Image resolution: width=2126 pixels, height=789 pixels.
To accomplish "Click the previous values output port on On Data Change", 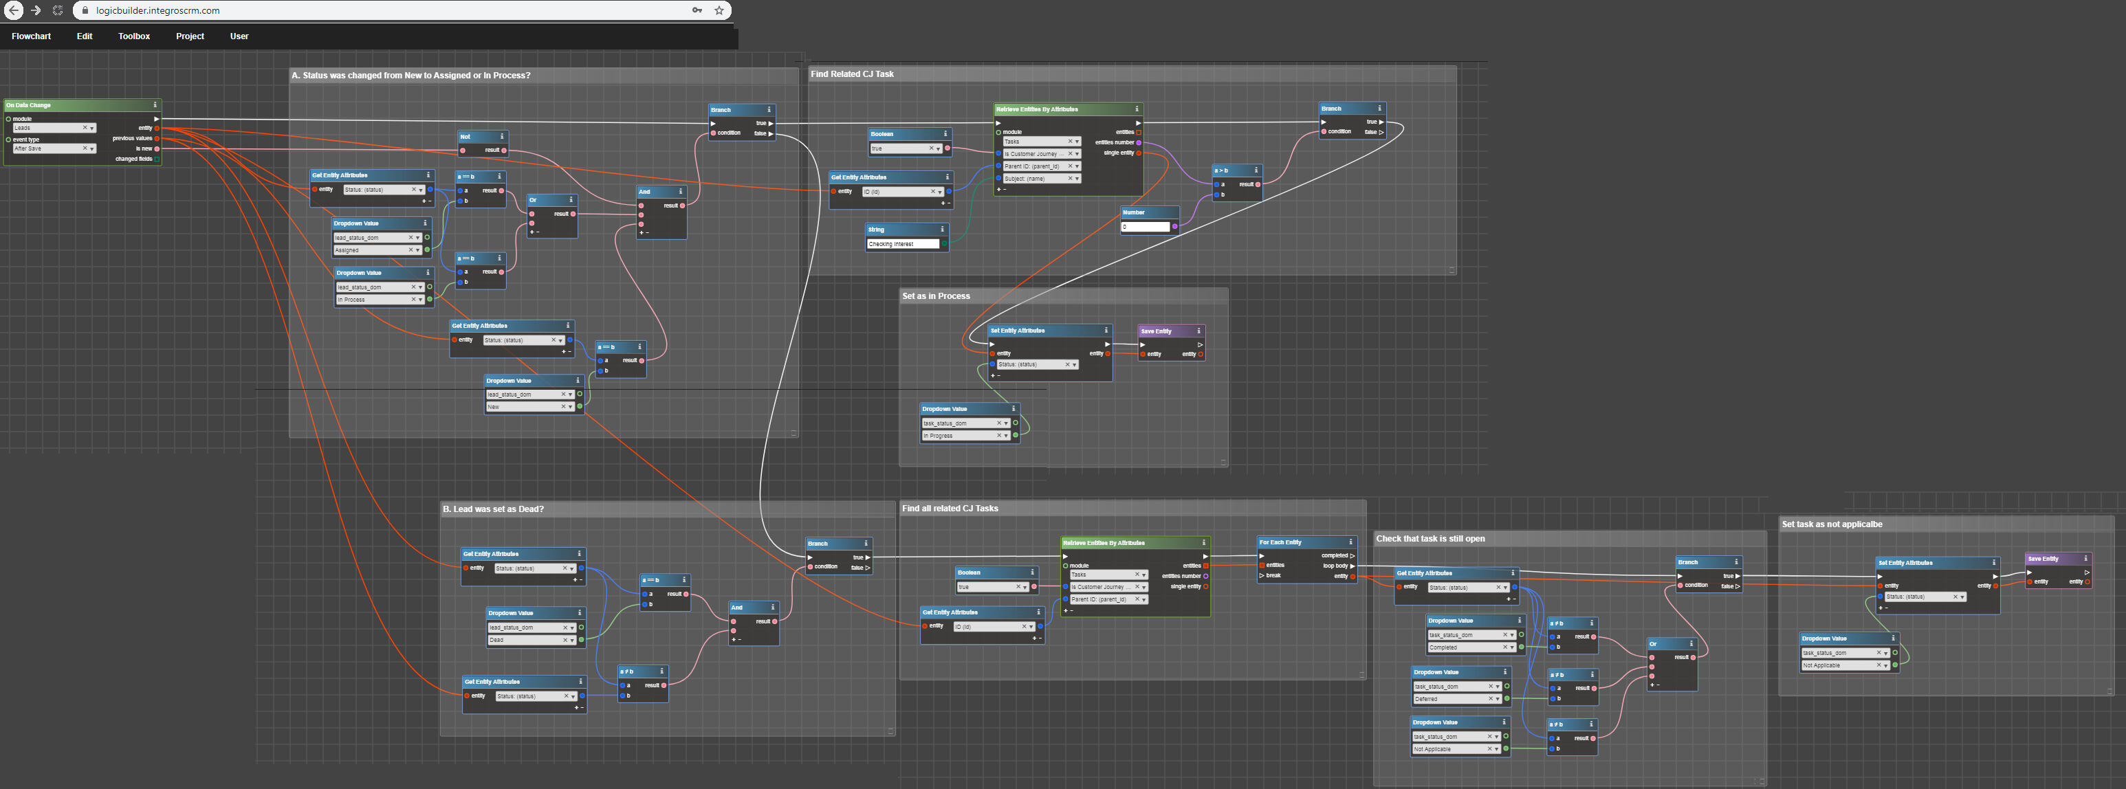I will [157, 139].
